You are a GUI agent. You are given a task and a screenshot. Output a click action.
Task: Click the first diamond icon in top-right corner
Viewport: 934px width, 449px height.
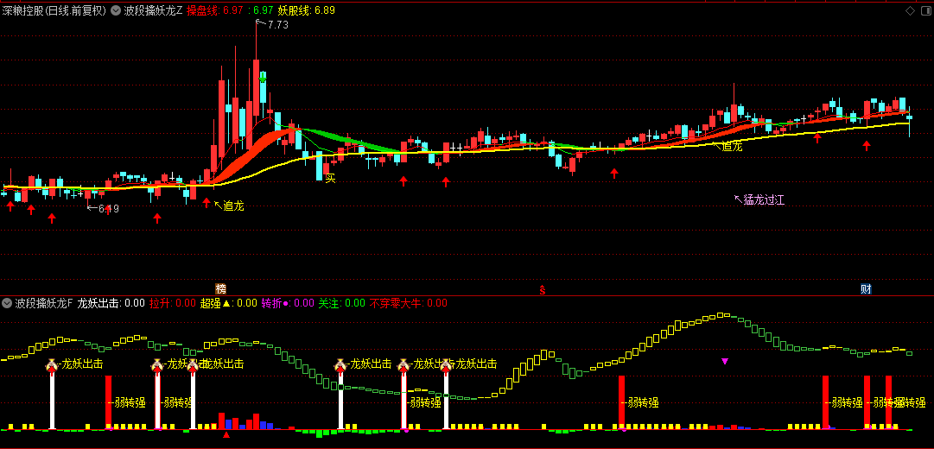(x=910, y=10)
